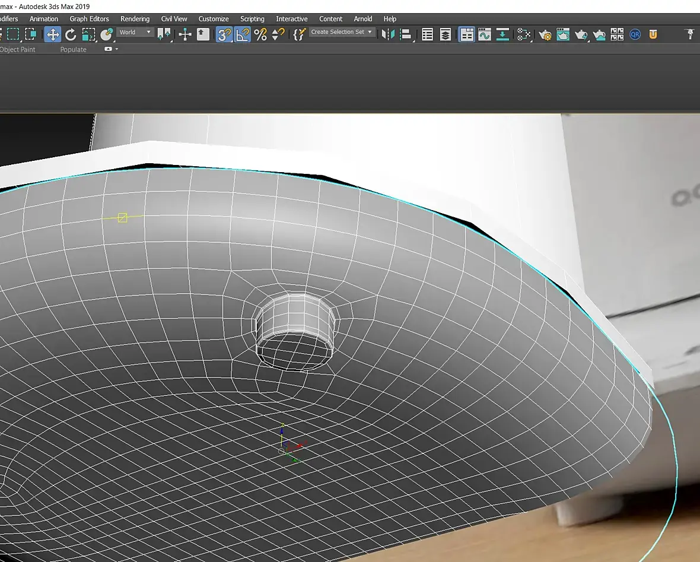This screenshot has height=562, width=700.
Task: Switch to the Populate ribbon tab
Action: (x=73, y=49)
